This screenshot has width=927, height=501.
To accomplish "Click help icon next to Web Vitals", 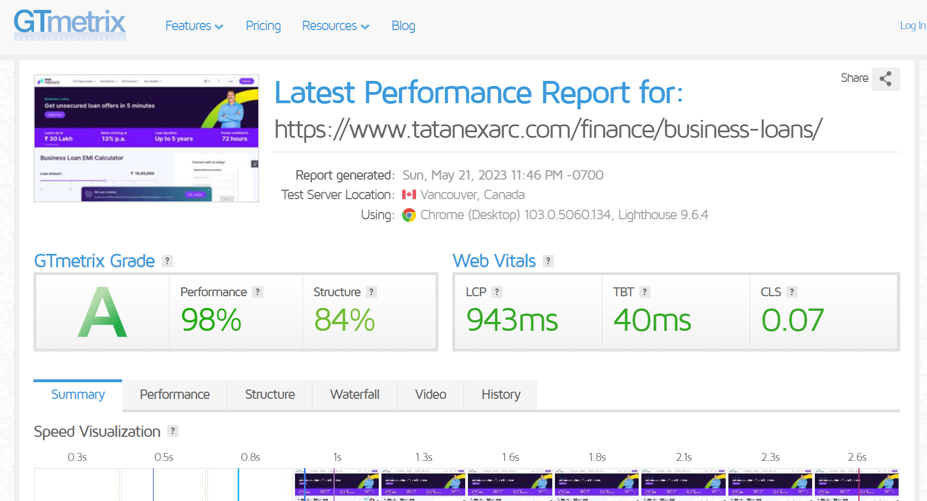I will pyautogui.click(x=548, y=261).
